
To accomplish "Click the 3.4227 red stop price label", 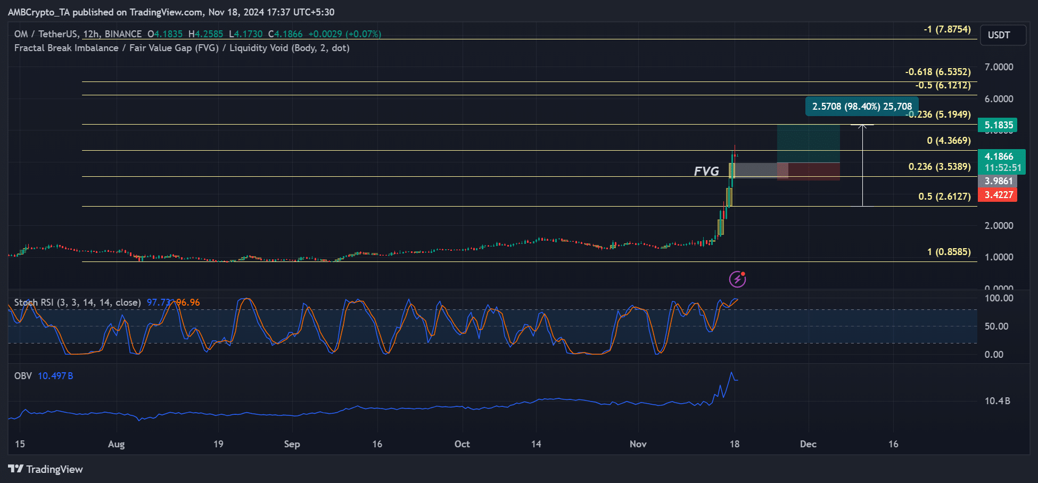I will pyautogui.click(x=998, y=195).
